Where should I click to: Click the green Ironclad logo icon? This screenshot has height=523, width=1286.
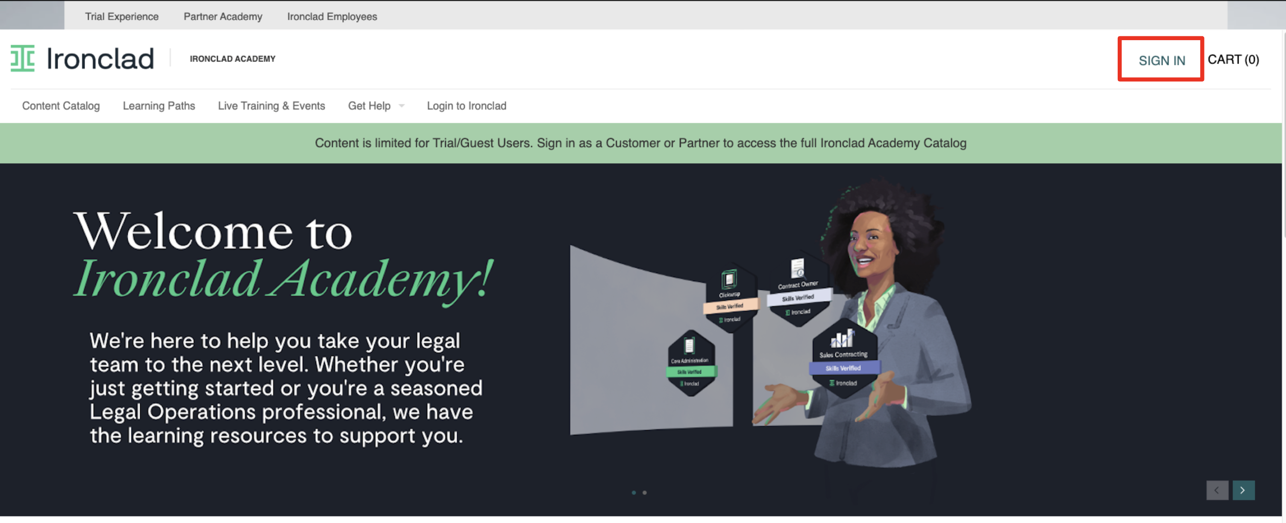tap(23, 59)
